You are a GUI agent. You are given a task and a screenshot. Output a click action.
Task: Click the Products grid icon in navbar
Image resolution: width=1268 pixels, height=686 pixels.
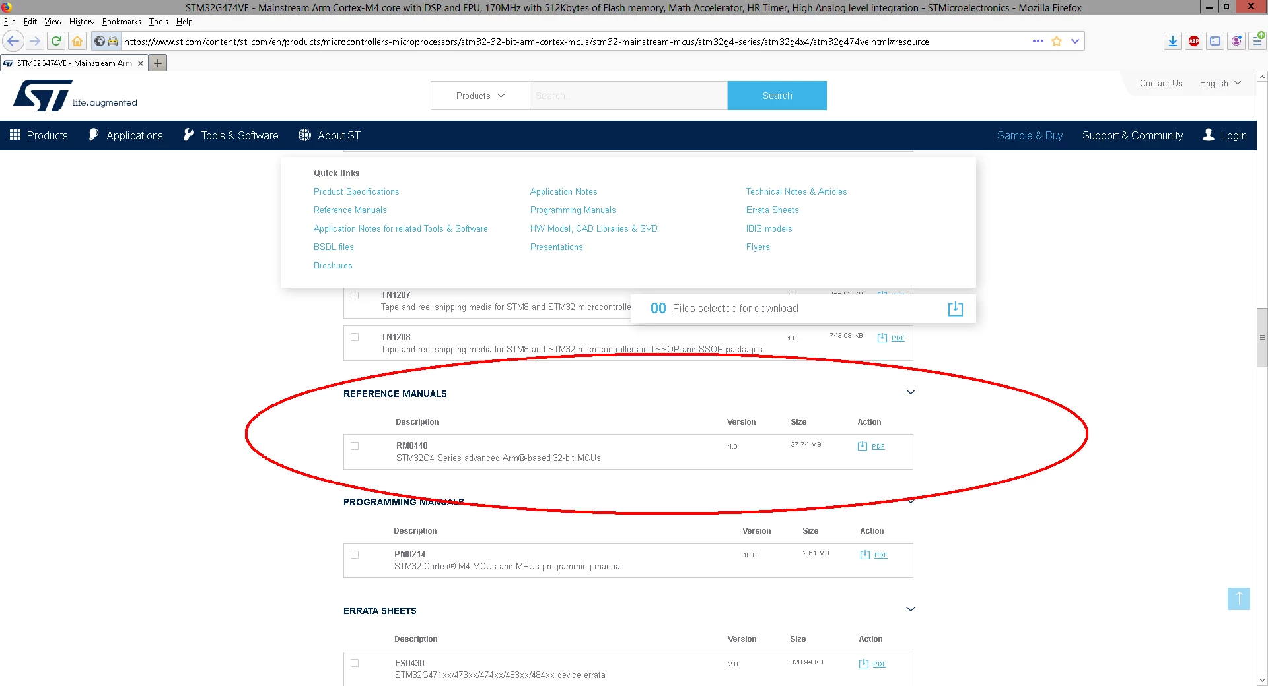coord(15,135)
